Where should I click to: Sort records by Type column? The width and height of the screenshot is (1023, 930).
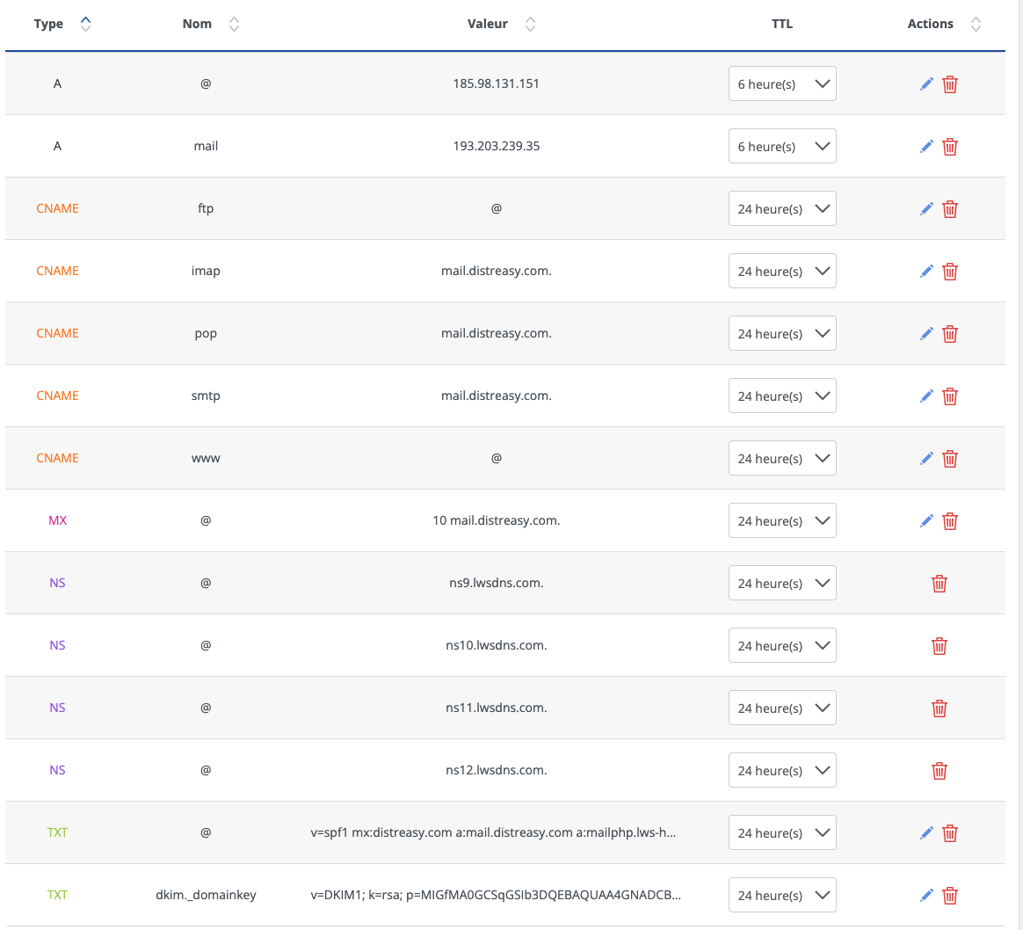85,25
